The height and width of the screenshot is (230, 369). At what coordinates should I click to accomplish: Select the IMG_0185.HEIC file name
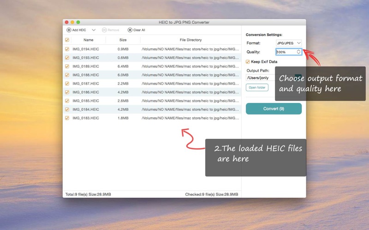point(86,101)
